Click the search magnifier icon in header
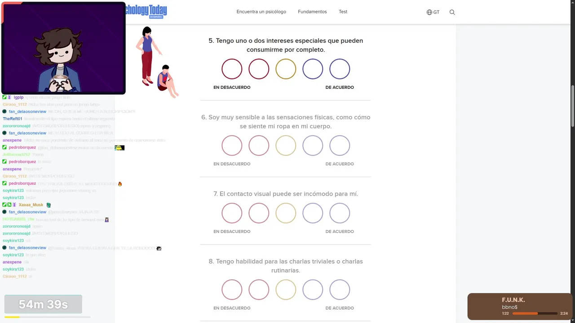Screen dimensions: 575x323 (452, 12)
